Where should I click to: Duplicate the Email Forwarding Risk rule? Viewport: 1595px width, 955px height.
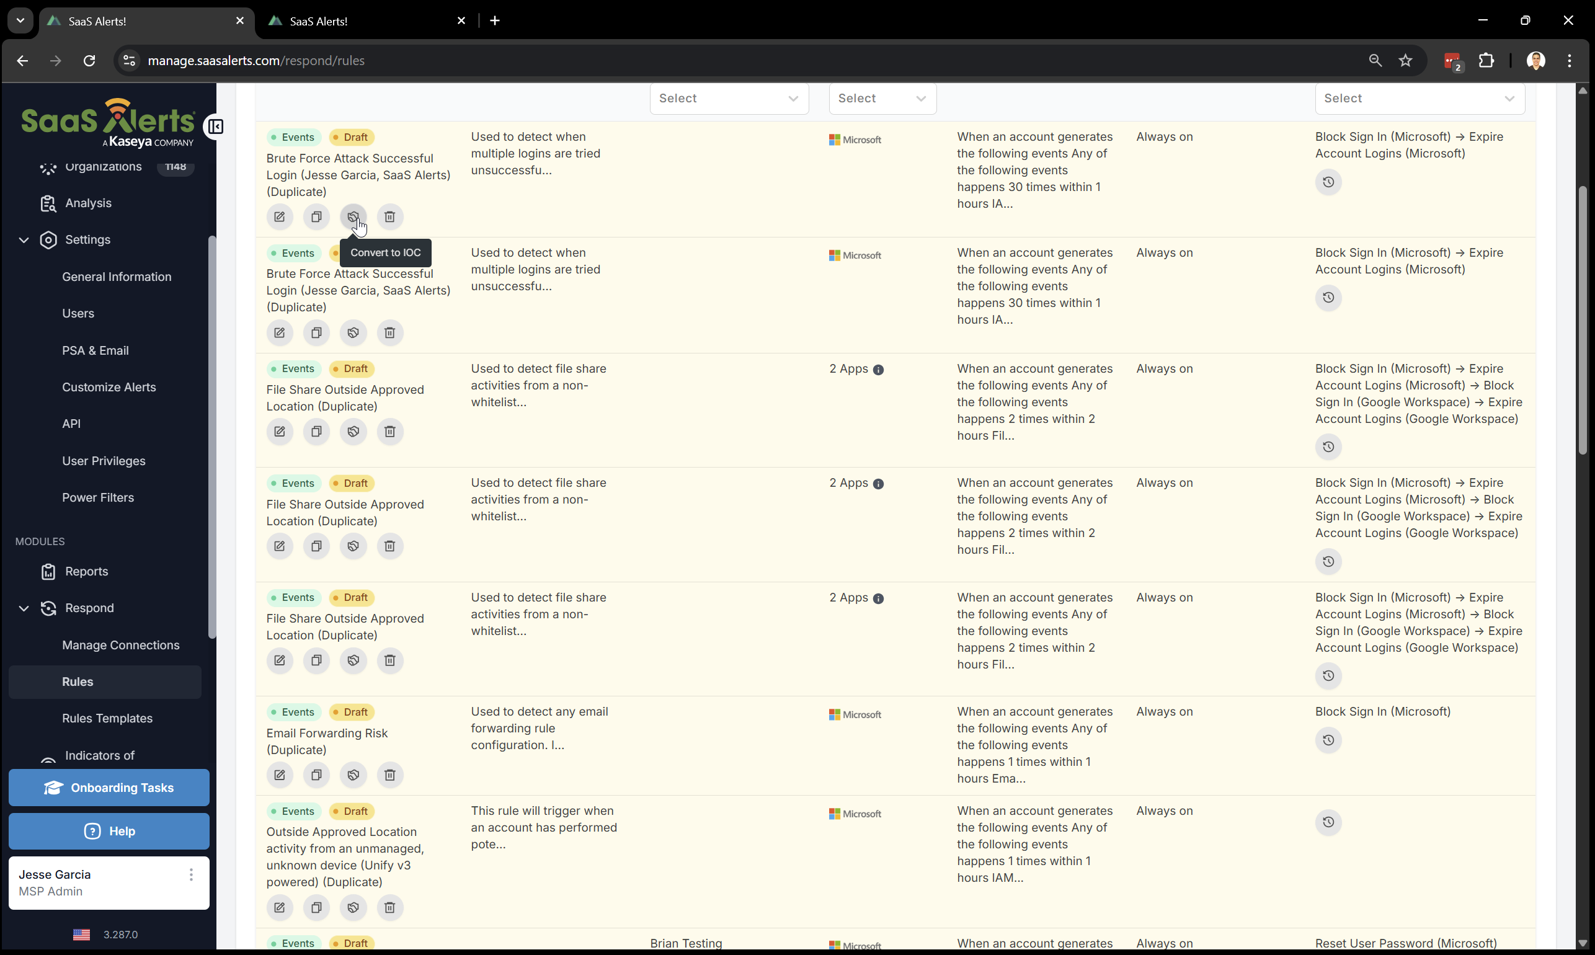pos(316,775)
